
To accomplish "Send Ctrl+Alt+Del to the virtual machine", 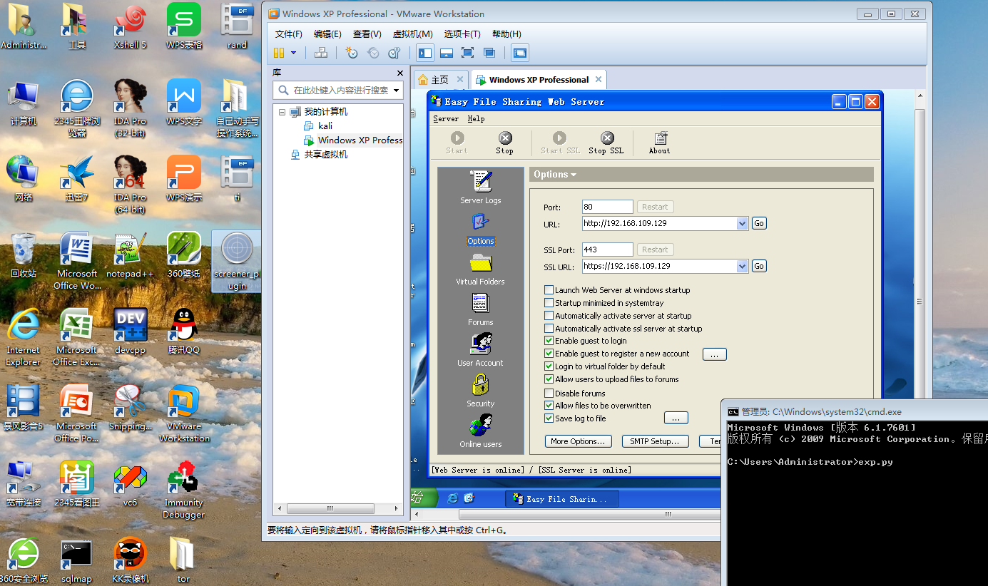I will 321,53.
